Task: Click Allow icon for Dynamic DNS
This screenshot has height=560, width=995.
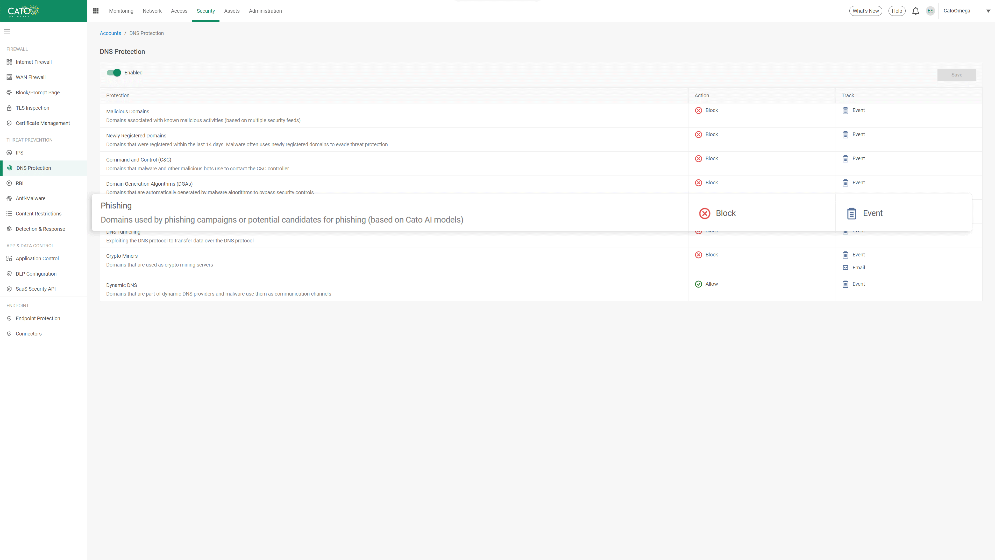Action: pos(698,284)
